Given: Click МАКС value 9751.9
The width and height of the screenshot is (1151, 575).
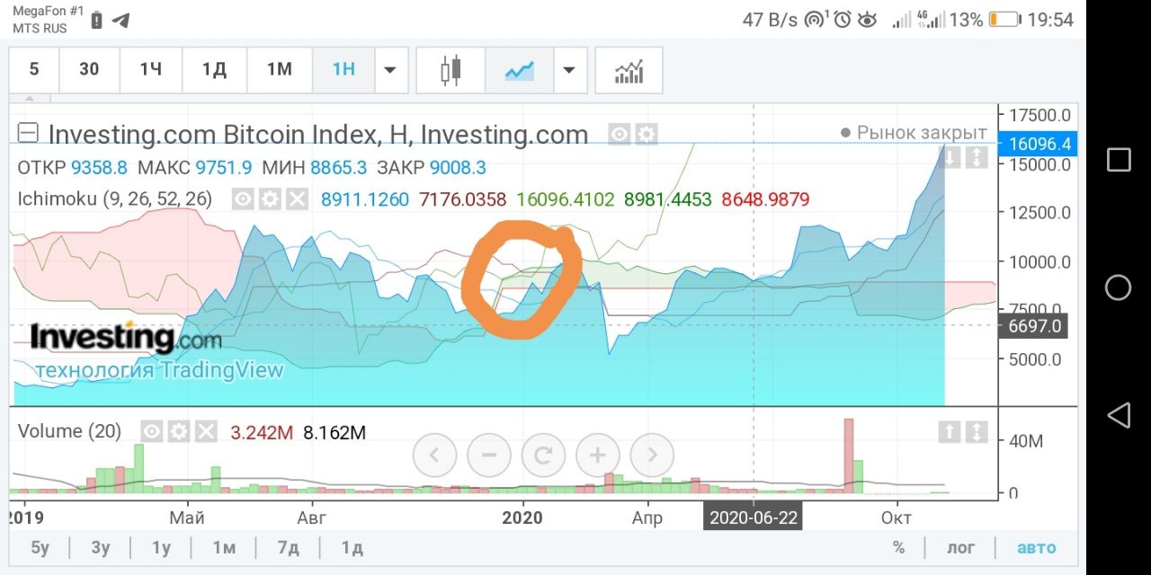Looking at the screenshot, I should click(224, 167).
